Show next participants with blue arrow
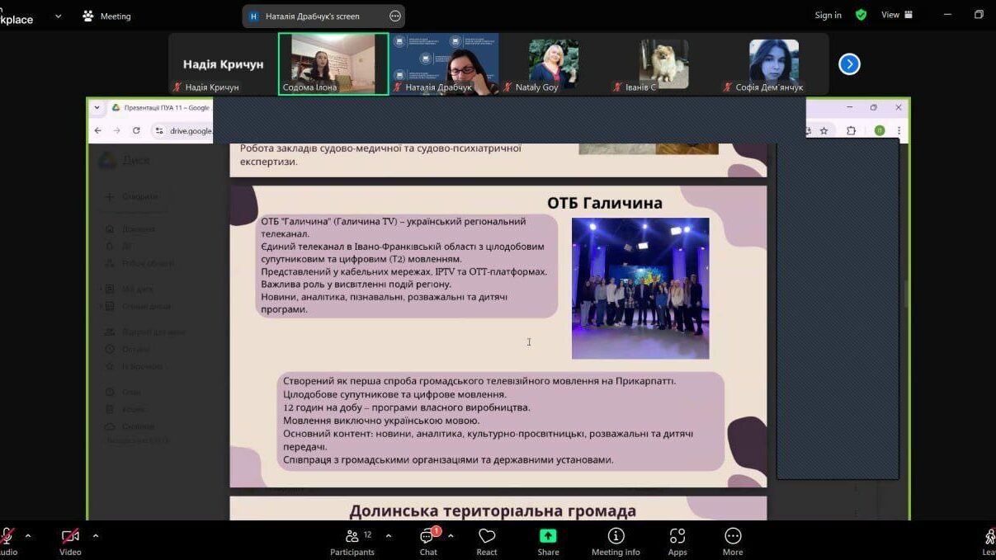Viewport: 996px width, 560px height. (849, 64)
